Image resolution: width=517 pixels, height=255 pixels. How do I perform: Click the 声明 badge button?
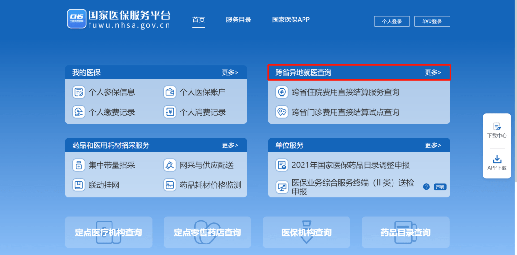point(440,187)
